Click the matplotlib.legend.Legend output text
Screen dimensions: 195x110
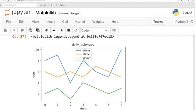click(x=72, y=37)
